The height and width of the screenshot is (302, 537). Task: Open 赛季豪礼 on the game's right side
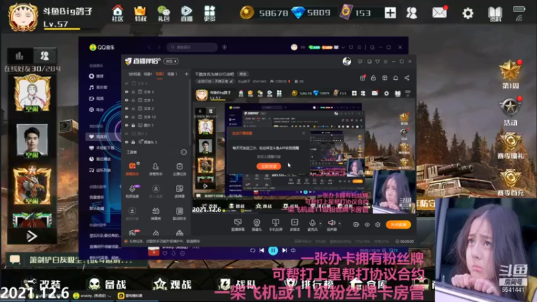[x=510, y=146]
